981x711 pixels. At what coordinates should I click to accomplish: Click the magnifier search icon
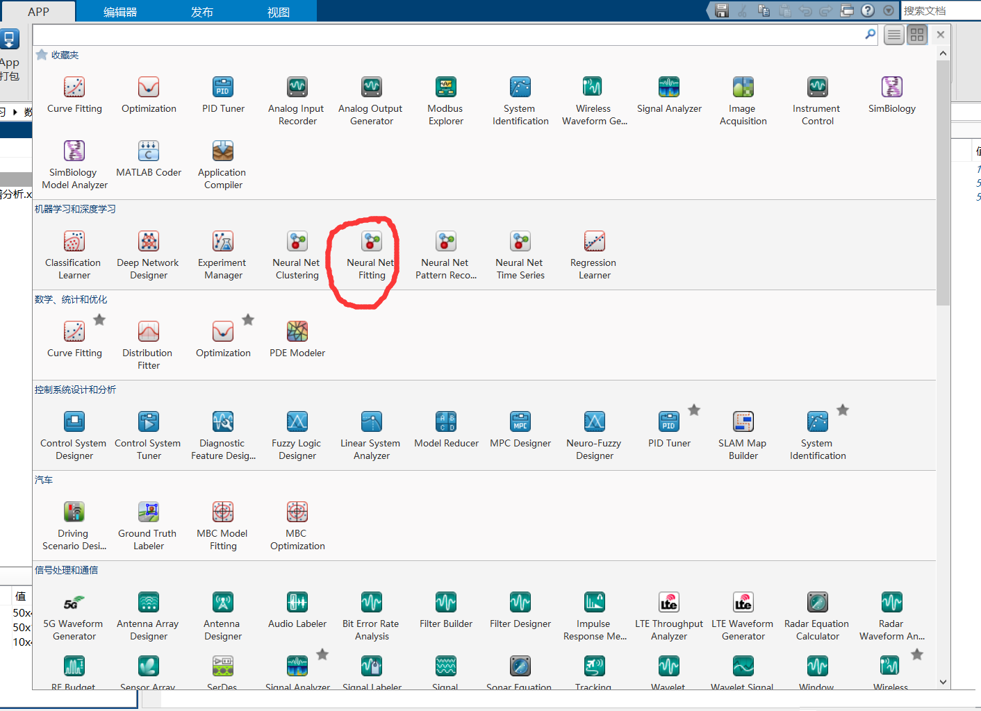pos(871,34)
